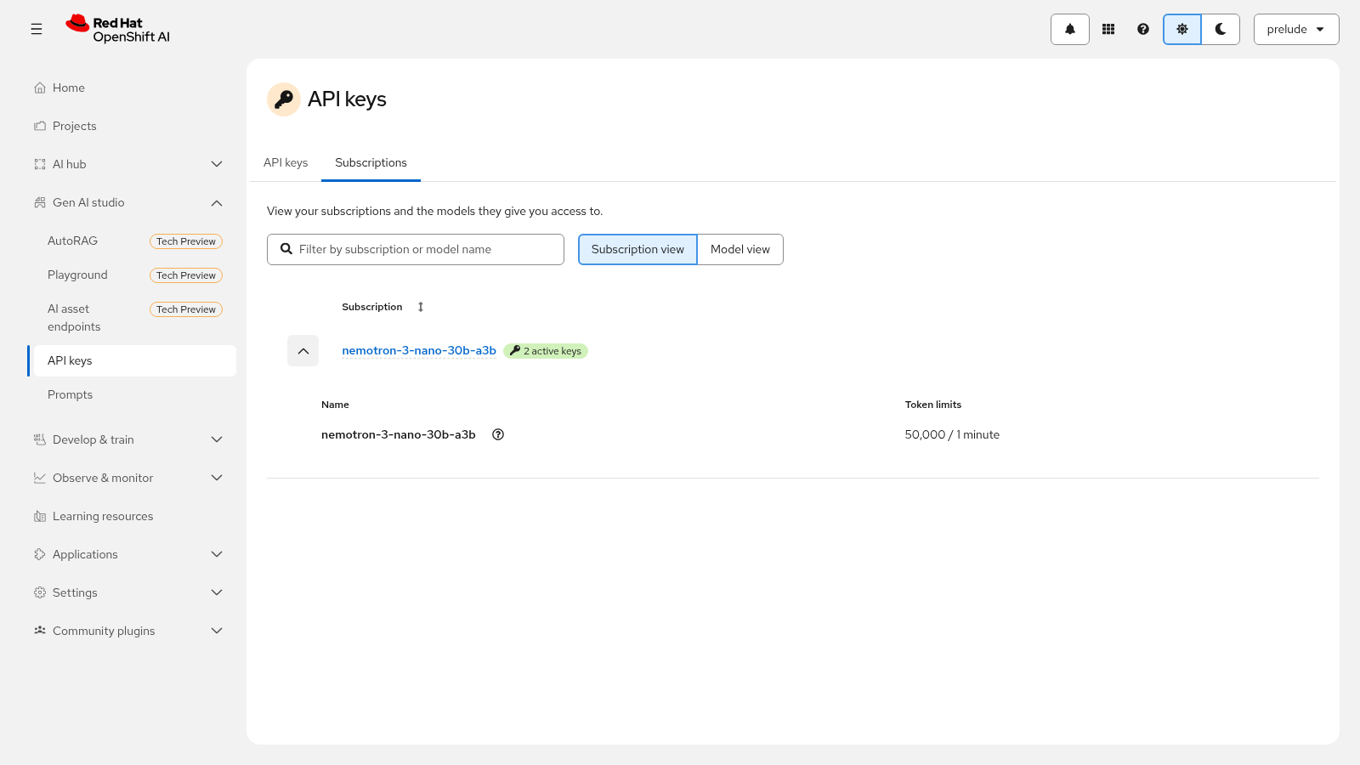
Task: Click the 2 active keys badge
Action: 546,351
